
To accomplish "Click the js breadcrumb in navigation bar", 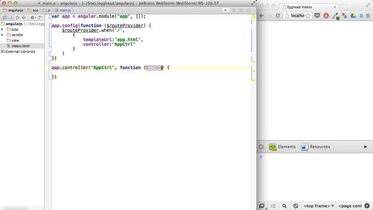I will coord(47,10).
